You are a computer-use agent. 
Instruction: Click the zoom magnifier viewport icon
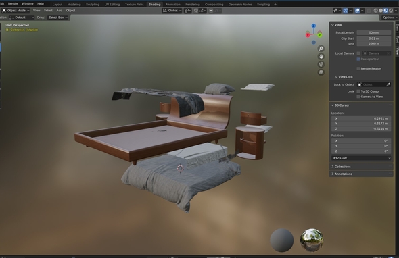[321, 49]
